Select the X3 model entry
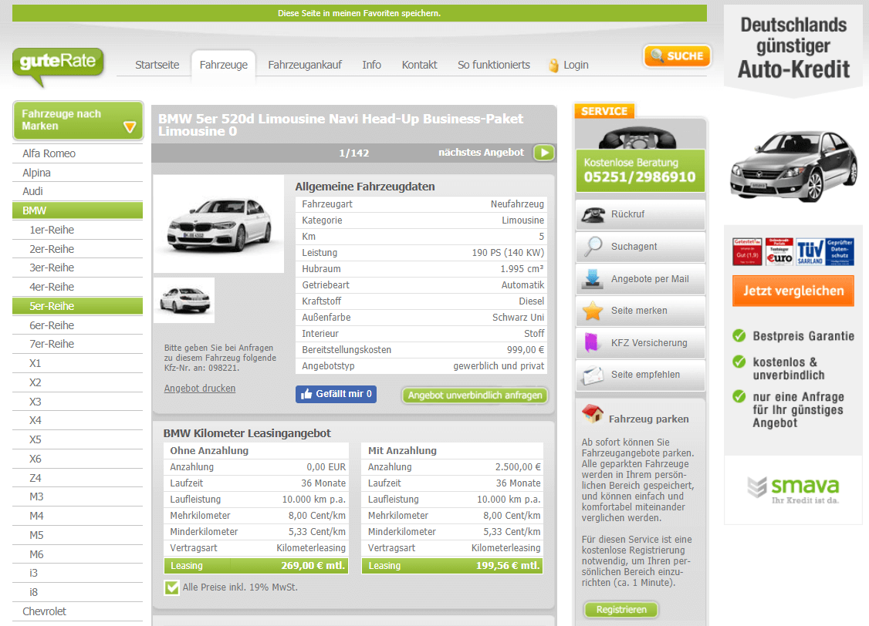Screen dimensions: 869x626 pos(78,402)
